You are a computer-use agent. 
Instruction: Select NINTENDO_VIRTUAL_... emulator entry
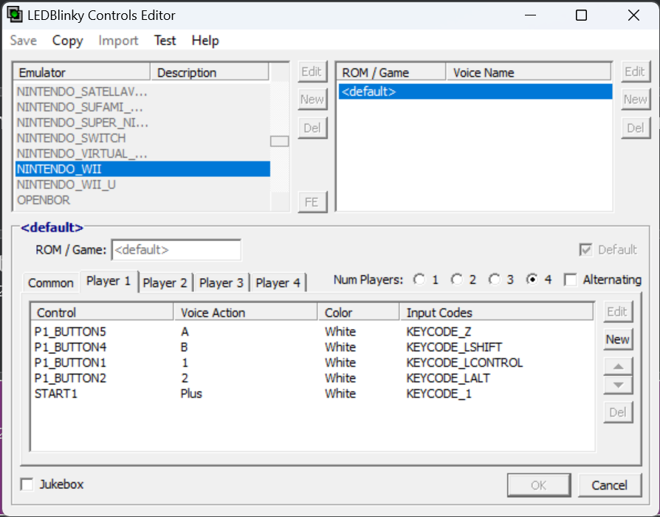click(x=142, y=153)
